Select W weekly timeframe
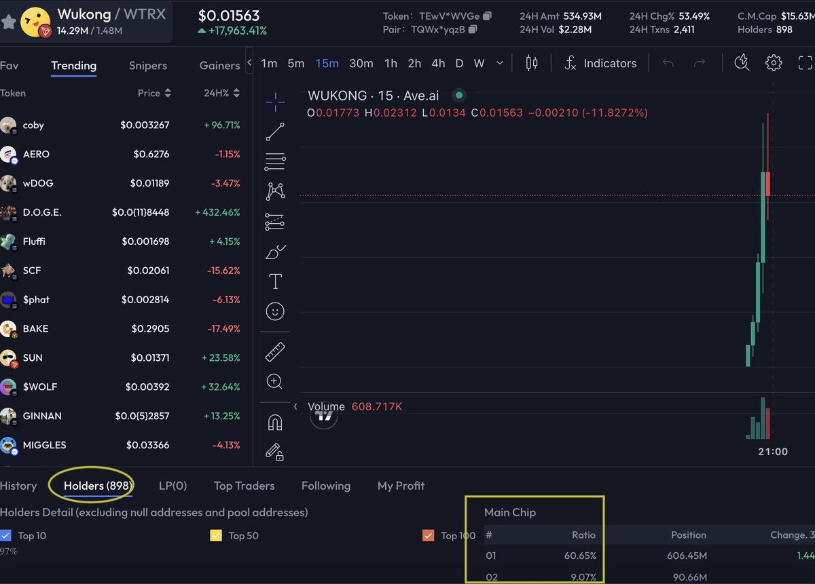 [479, 63]
